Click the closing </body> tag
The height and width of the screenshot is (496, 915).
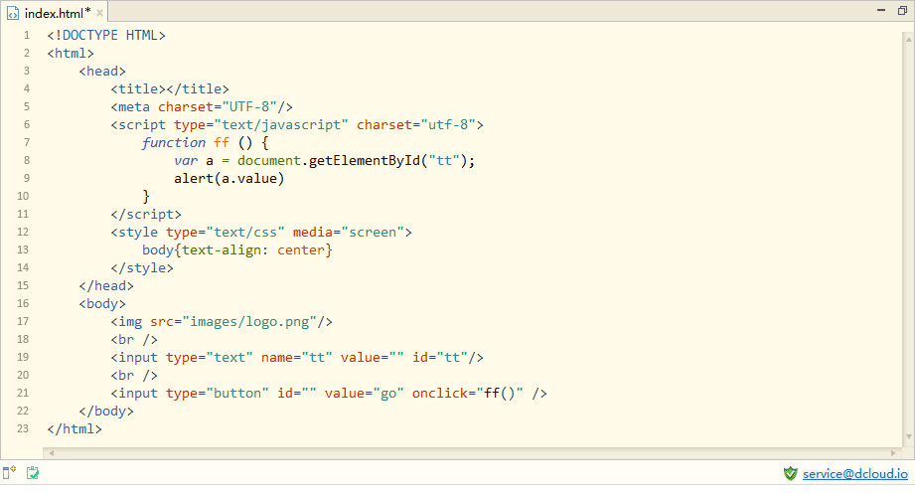[106, 412]
